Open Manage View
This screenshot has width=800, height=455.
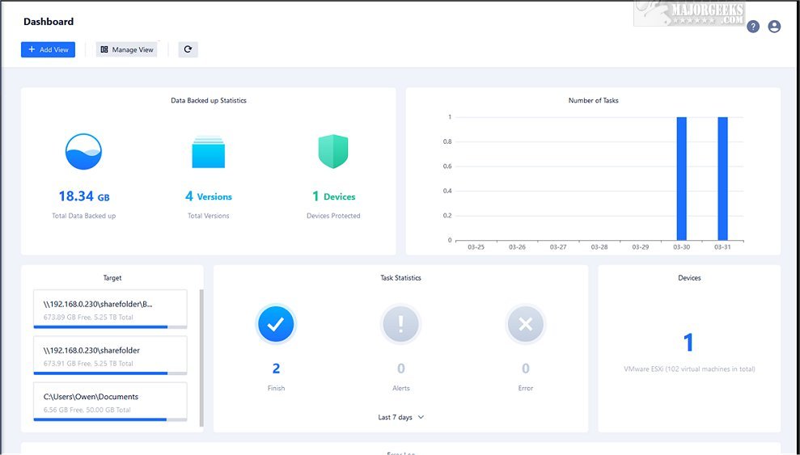point(127,49)
